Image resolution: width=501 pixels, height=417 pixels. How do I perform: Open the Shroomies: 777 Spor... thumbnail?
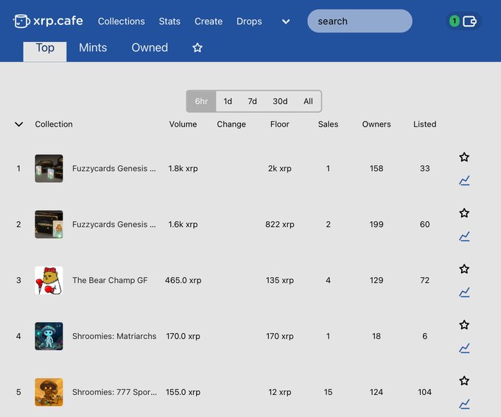[x=49, y=392]
